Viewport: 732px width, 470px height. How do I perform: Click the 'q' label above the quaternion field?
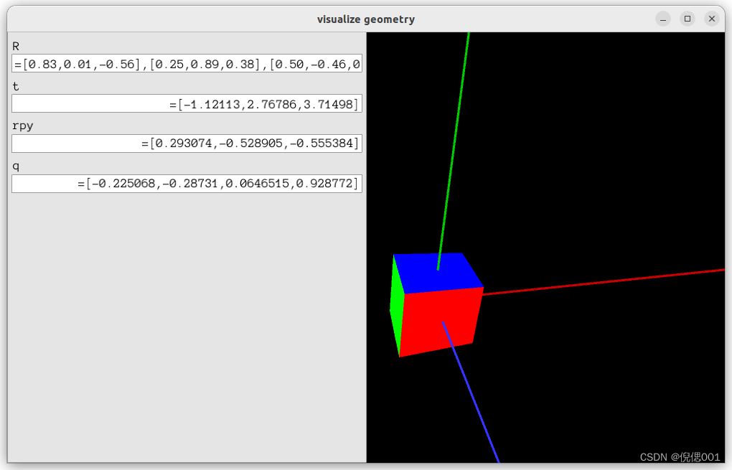tap(16, 166)
